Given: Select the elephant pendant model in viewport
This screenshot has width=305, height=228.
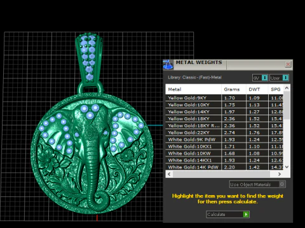Looking at the screenshot, I should pyautogui.click(x=92, y=153).
